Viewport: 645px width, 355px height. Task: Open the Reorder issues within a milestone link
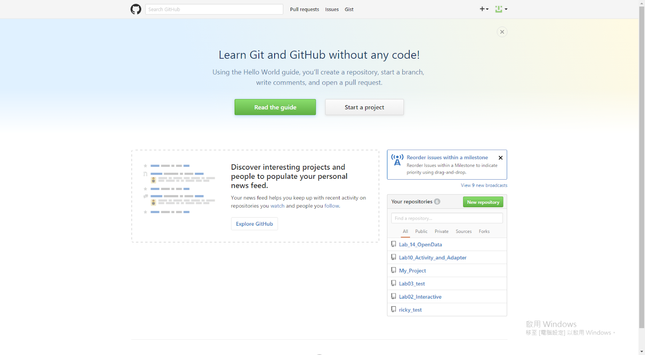click(x=447, y=158)
